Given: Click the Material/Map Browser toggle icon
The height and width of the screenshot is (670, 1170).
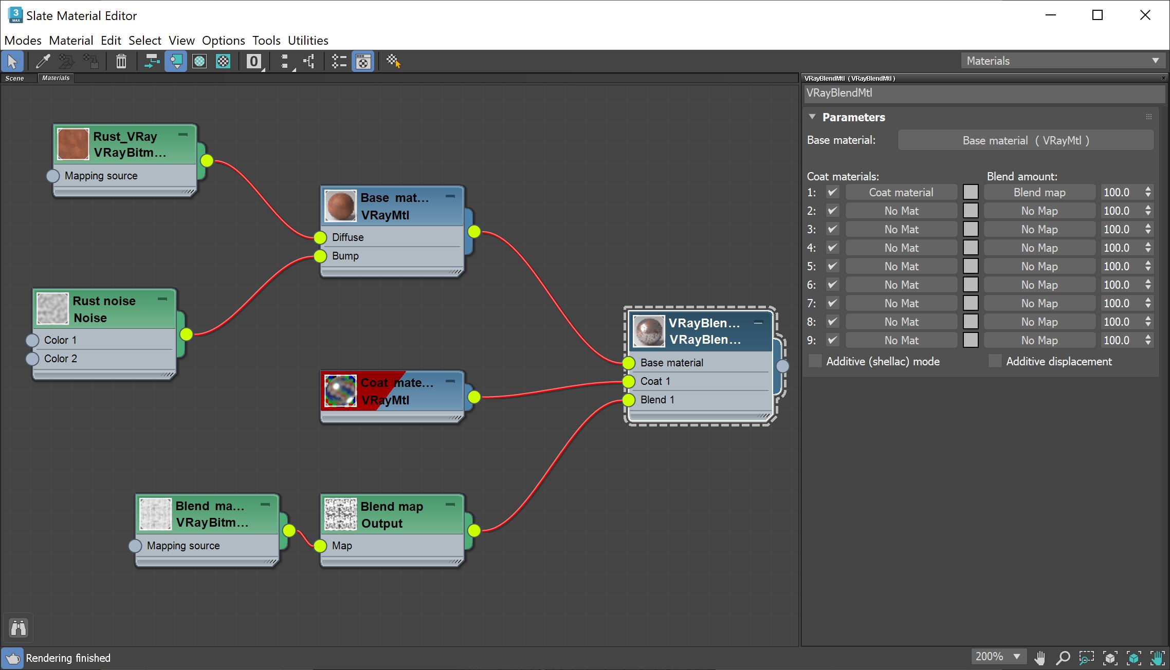Looking at the screenshot, I should coord(363,61).
